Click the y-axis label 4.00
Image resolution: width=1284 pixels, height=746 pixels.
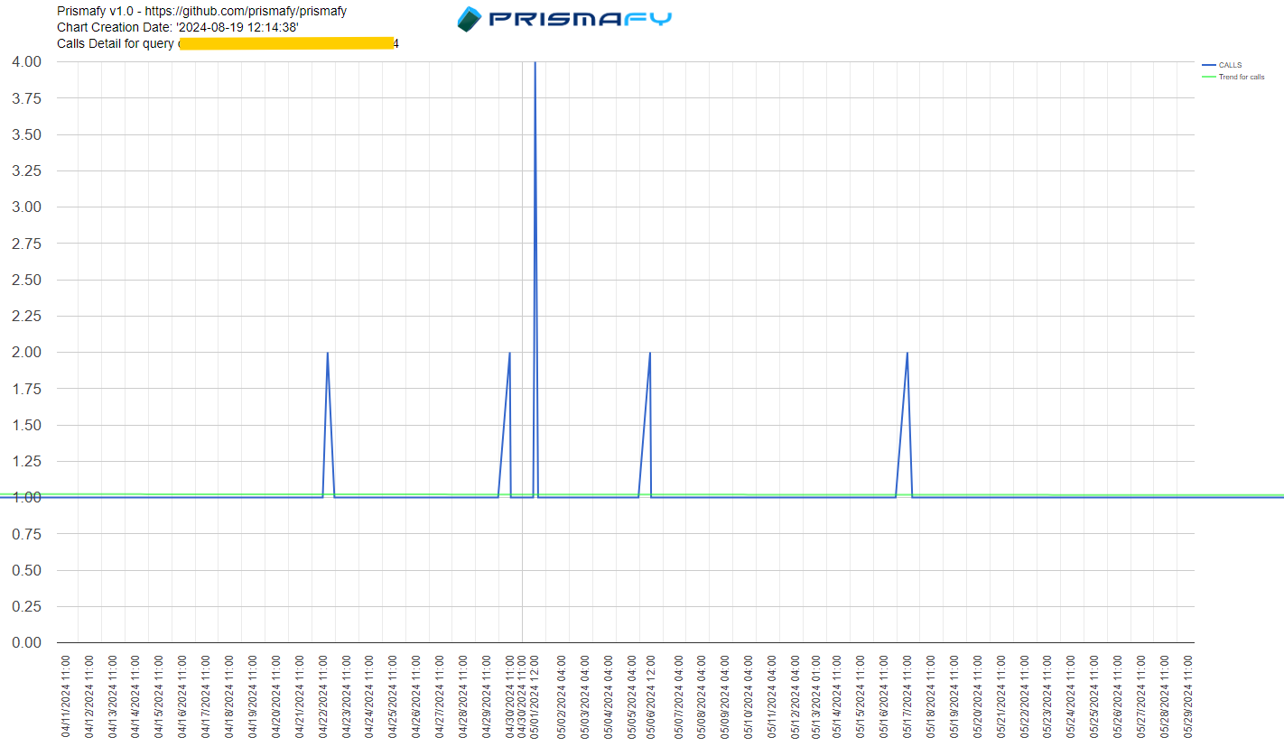tap(27, 62)
